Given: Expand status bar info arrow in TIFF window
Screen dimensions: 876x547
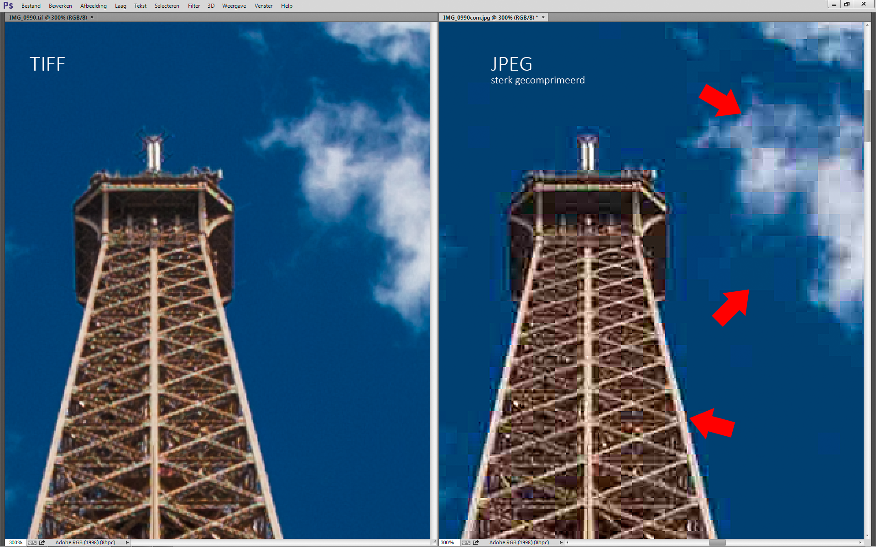Looking at the screenshot, I should [x=127, y=542].
